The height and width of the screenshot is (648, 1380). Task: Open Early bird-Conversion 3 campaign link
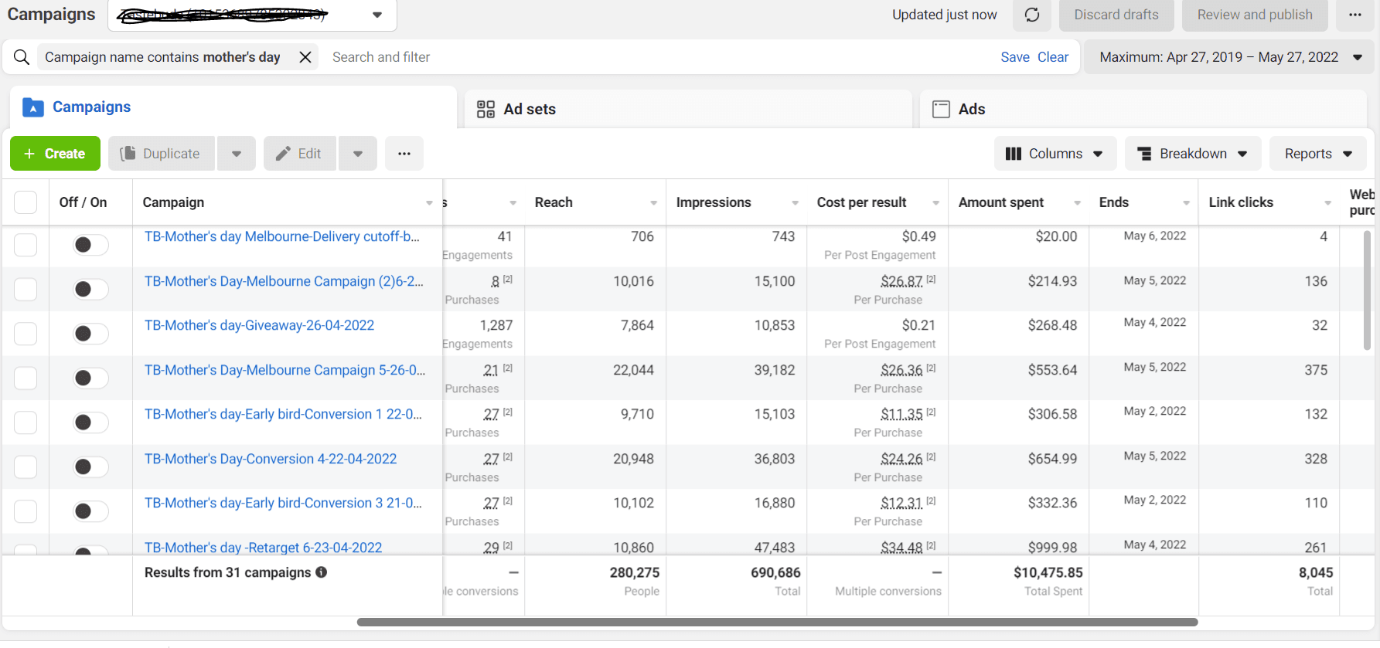[x=283, y=503]
